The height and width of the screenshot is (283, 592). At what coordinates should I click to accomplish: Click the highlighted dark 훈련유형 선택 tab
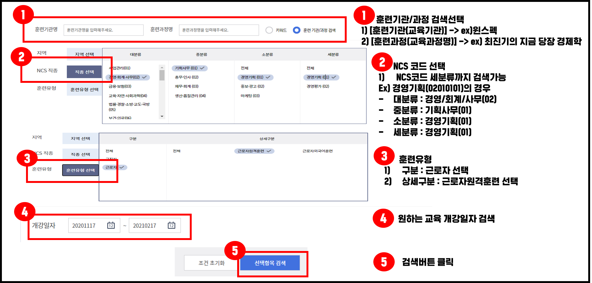tap(81, 170)
